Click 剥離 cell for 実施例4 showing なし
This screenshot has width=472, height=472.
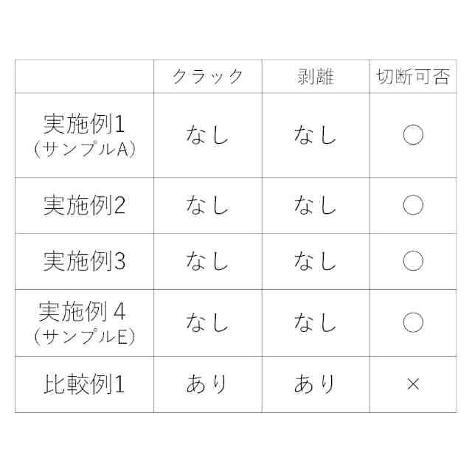click(x=315, y=322)
